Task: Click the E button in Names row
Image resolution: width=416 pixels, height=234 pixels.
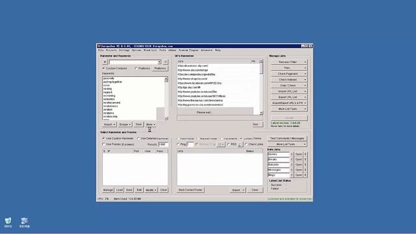Action: coord(305,154)
